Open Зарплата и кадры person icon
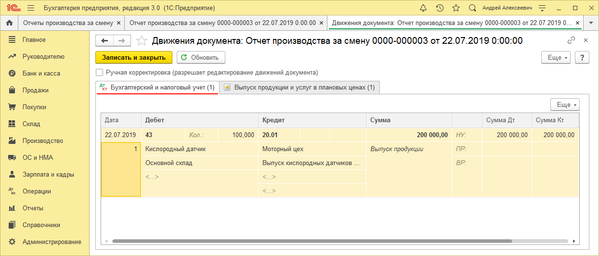Image resolution: width=599 pixels, height=256 pixels. click(x=13, y=174)
